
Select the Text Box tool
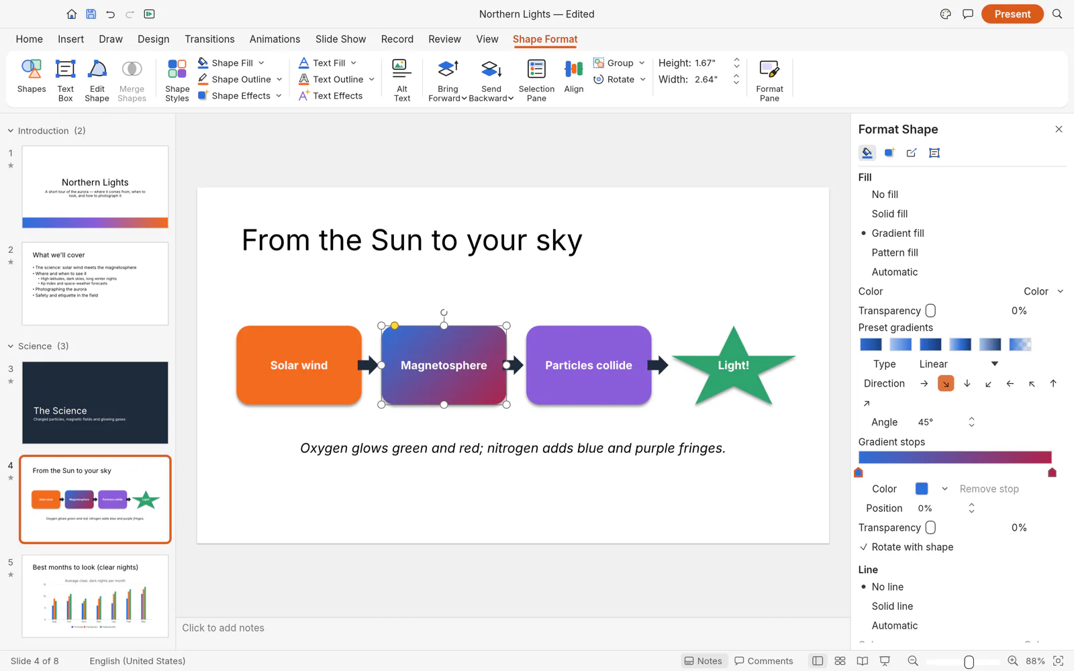(x=65, y=79)
